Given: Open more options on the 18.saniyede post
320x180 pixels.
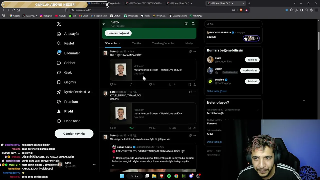Looking at the screenshot, I should 195,135.
